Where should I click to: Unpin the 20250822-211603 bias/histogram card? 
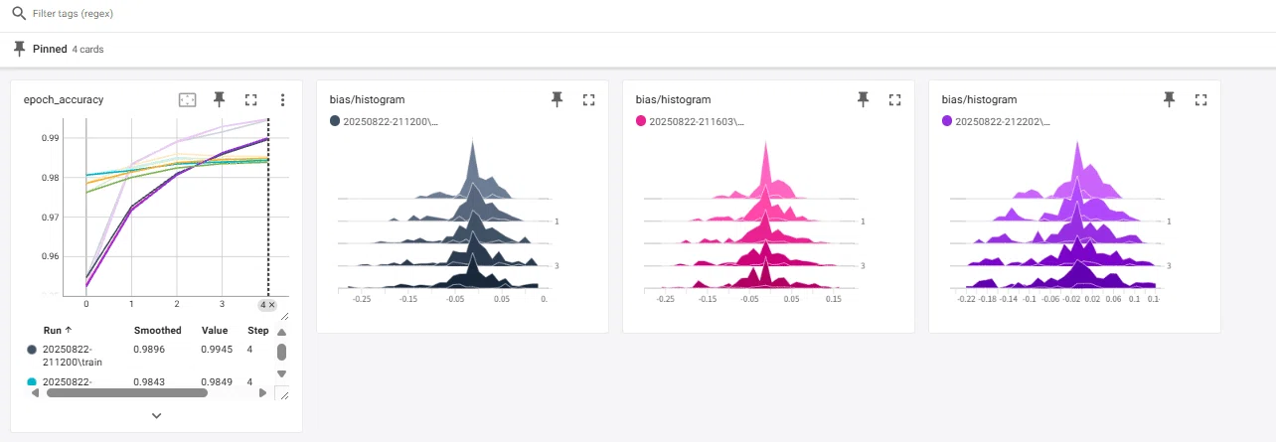[864, 99]
